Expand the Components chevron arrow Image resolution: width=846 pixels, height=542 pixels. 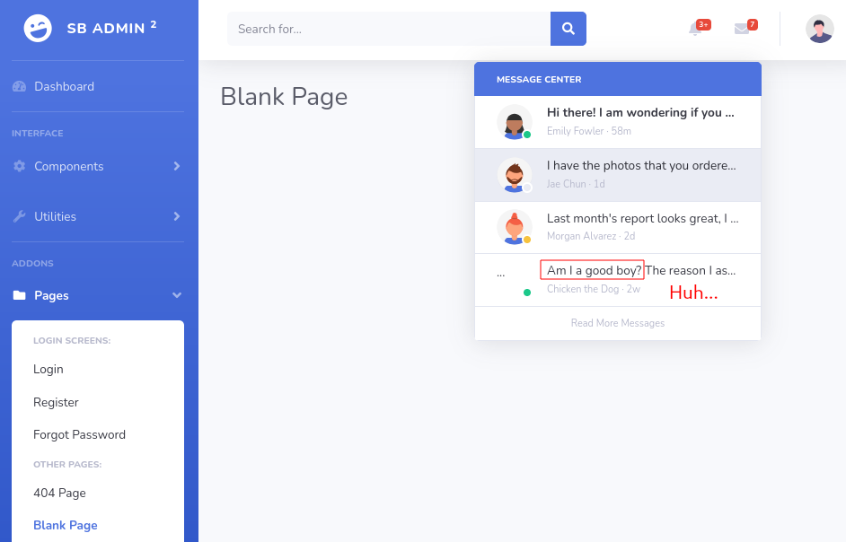click(176, 166)
